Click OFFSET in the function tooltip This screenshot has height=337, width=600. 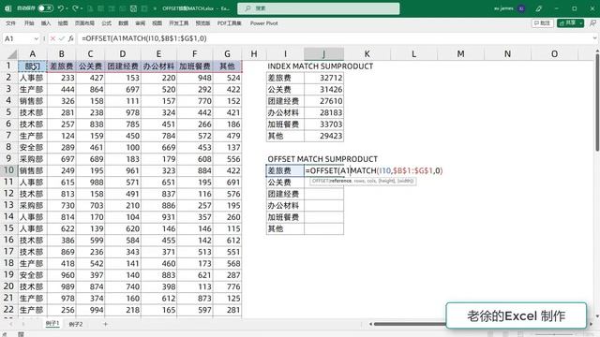pyautogui.click(x=320, y=181)
